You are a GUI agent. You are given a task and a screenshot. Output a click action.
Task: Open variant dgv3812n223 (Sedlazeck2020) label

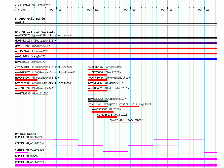[35, 41]
